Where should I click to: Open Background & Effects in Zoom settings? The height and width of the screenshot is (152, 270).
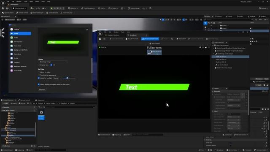(20, 50)
